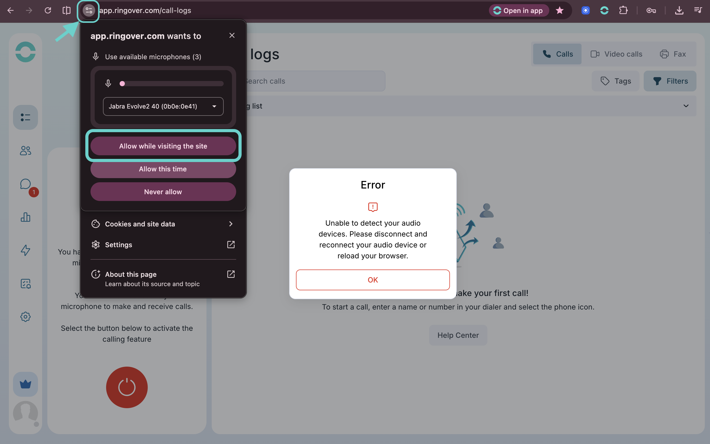Open the blue circle extension icon

click(586, 11)
